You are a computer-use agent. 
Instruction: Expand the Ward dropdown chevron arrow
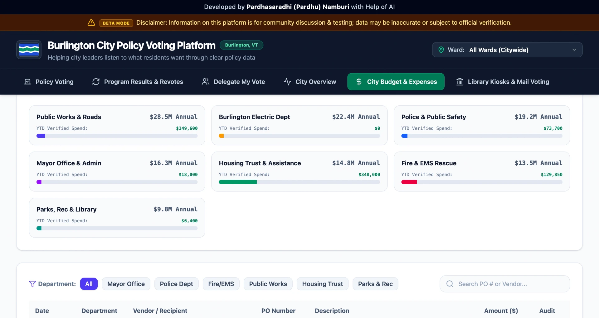point(574,50)
